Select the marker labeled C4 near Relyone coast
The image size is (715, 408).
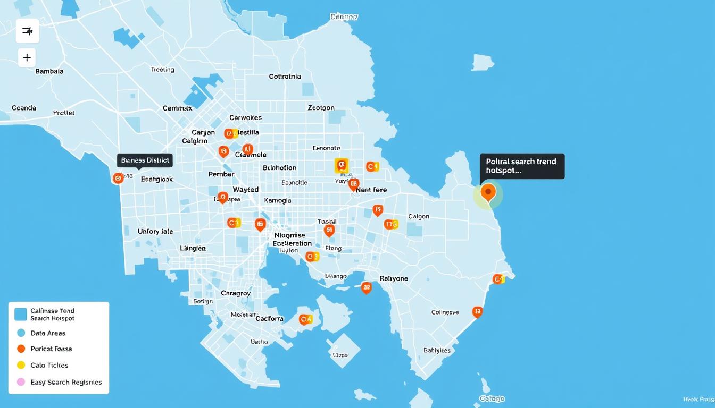pos(498,277)
